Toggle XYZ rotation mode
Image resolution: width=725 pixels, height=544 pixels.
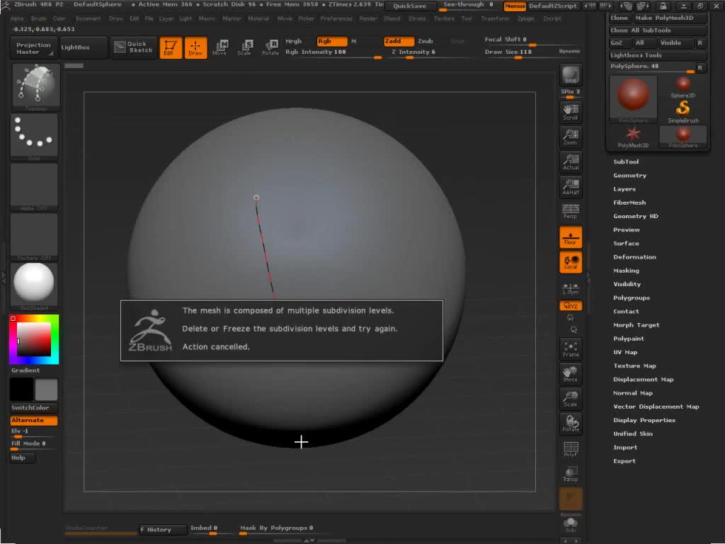pos(571,306)
